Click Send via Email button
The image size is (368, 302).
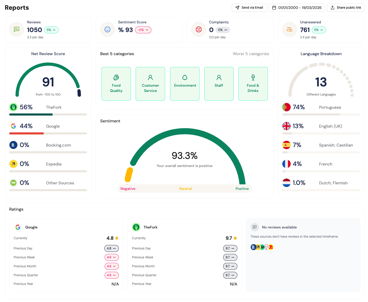click(x=249, y=8)
